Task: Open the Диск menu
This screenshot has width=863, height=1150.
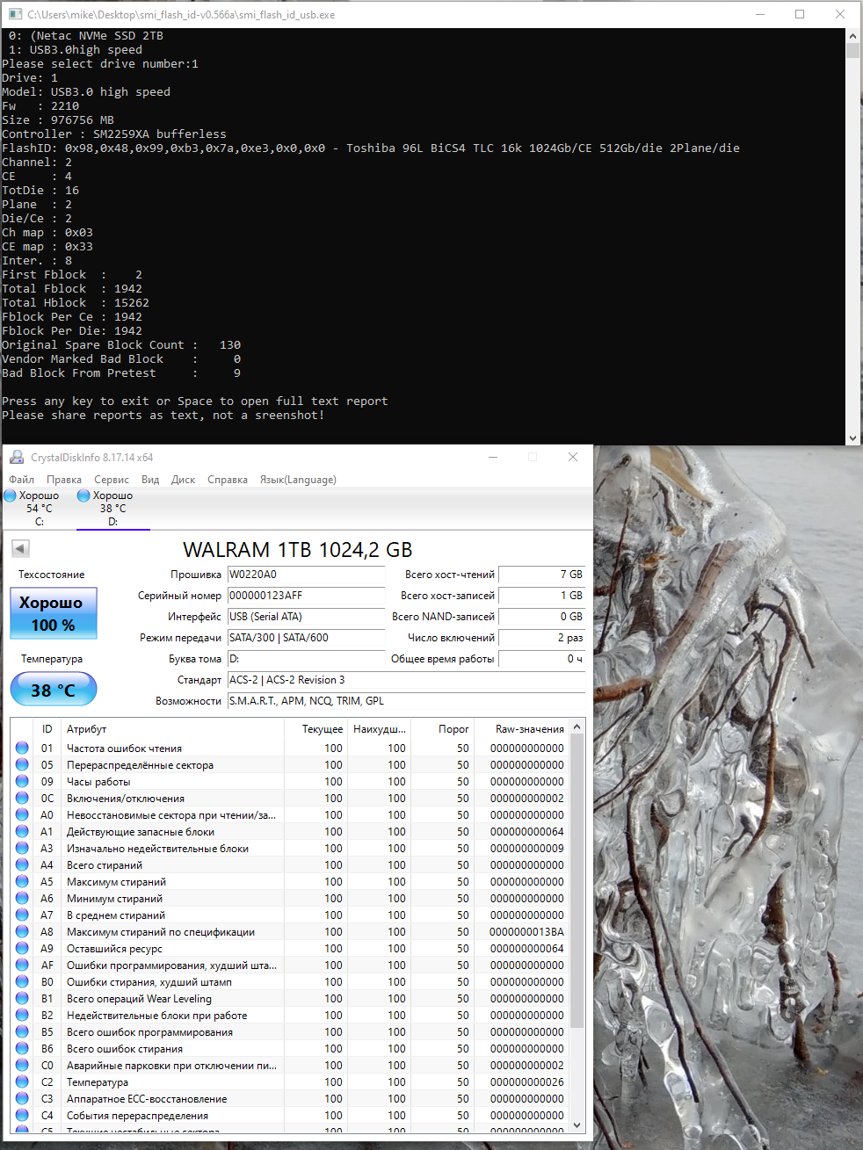Action: [x=183, y=480]
